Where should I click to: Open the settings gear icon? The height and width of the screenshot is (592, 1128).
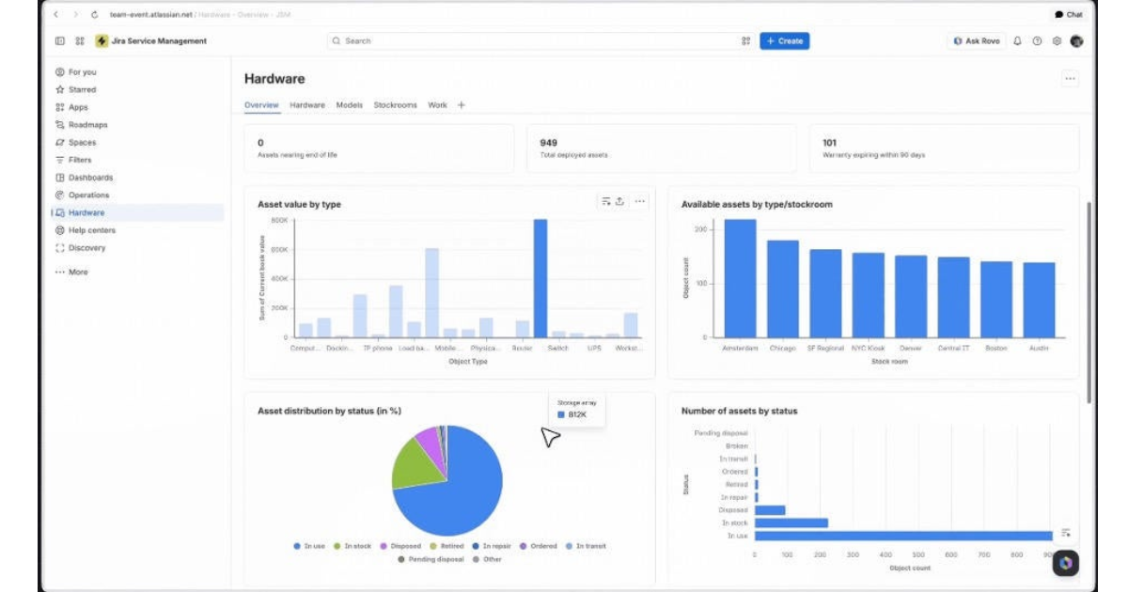pyautogui.click(x=1057, y=41)
